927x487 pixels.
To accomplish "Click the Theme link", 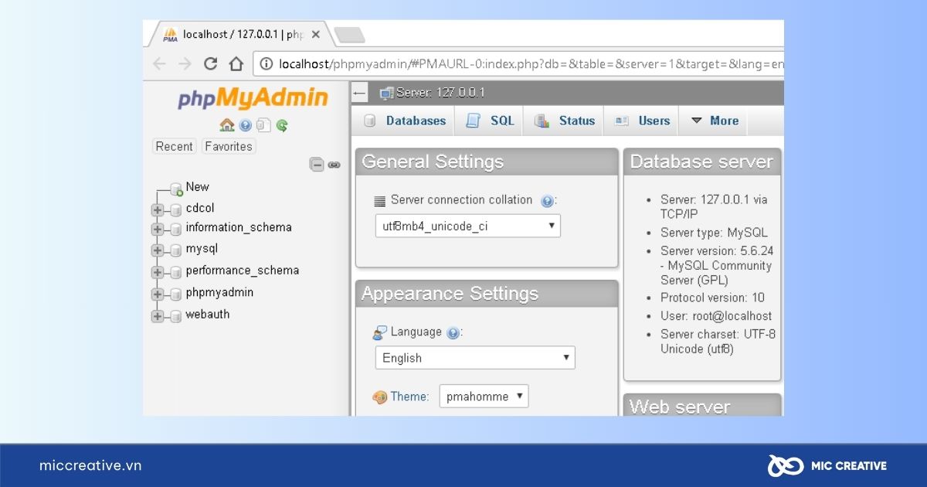I will tap(409, 397).
